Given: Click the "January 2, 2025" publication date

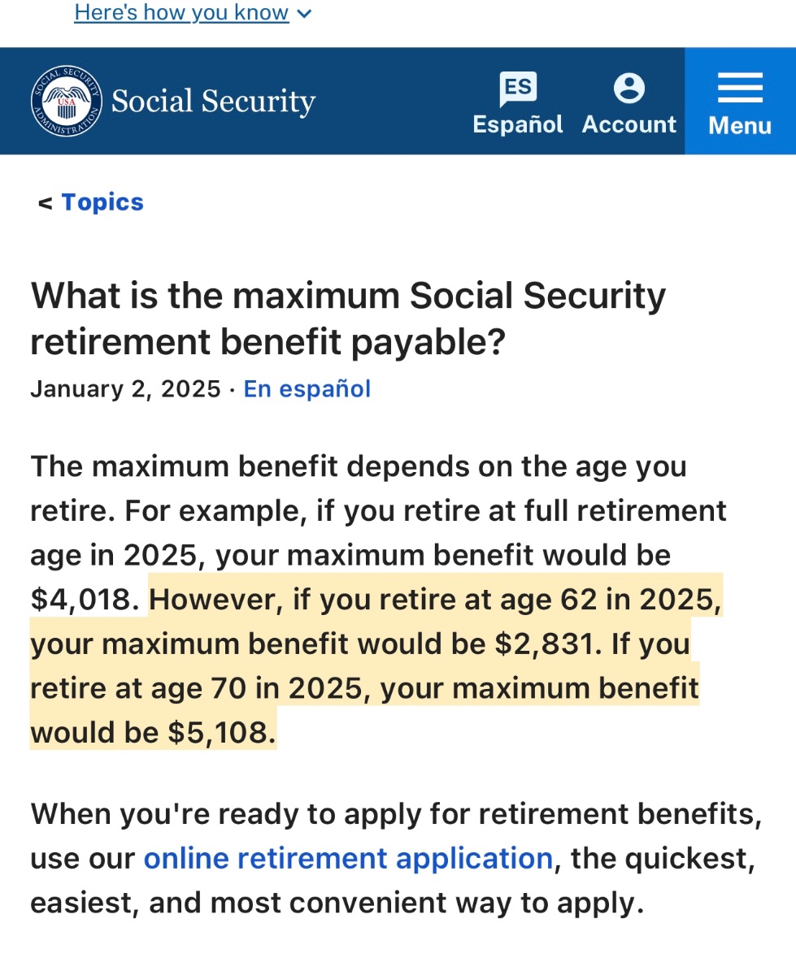Looking at the screenshot, I should [125, 389].
